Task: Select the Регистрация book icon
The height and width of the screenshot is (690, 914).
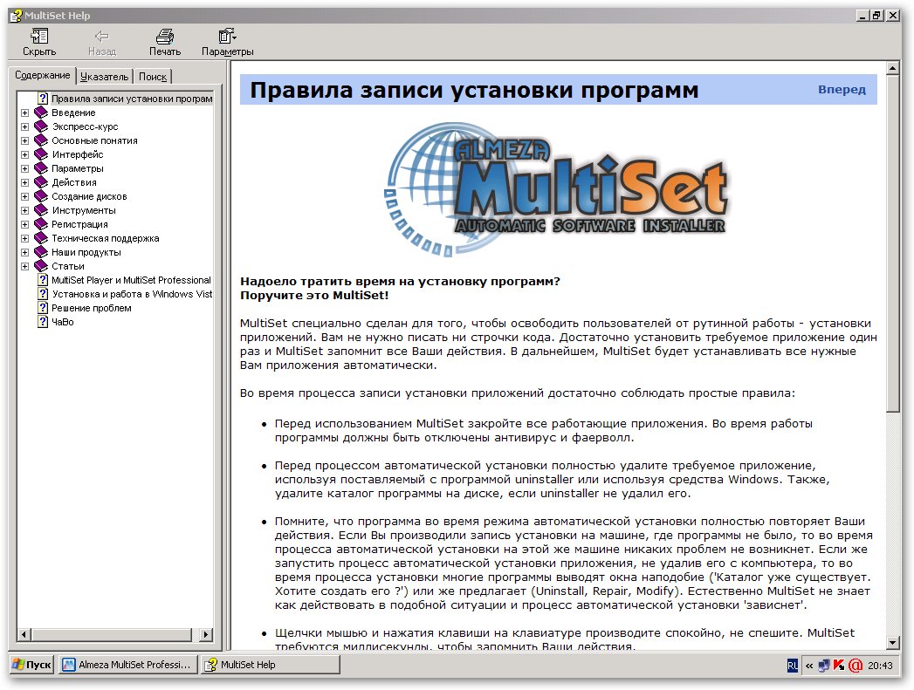Action: (41, 224)
